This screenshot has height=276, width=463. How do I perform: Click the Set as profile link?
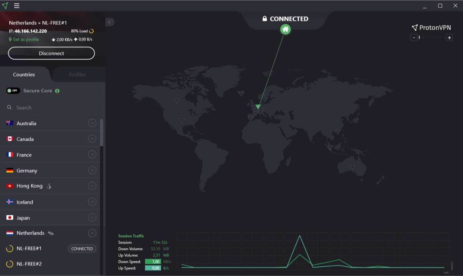tap(26, 40)
